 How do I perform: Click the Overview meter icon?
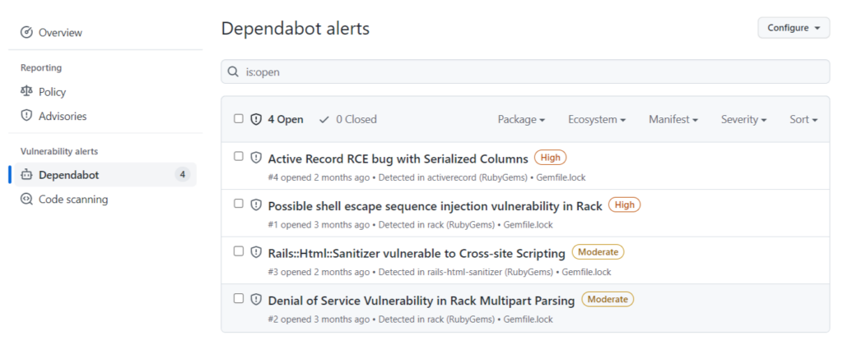point(26,33)
